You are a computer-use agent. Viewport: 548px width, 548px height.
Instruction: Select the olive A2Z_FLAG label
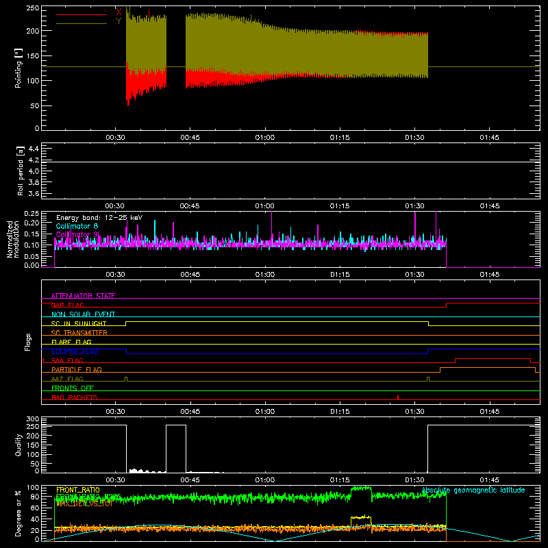(x=67, y=379)
